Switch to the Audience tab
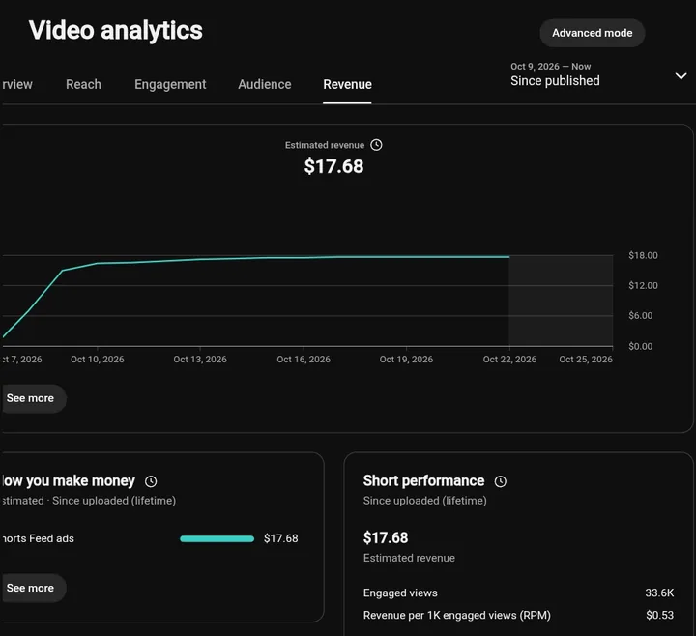The height and width of the screenshot is (636, 696). pyautogui.click(x=265, y=84)
